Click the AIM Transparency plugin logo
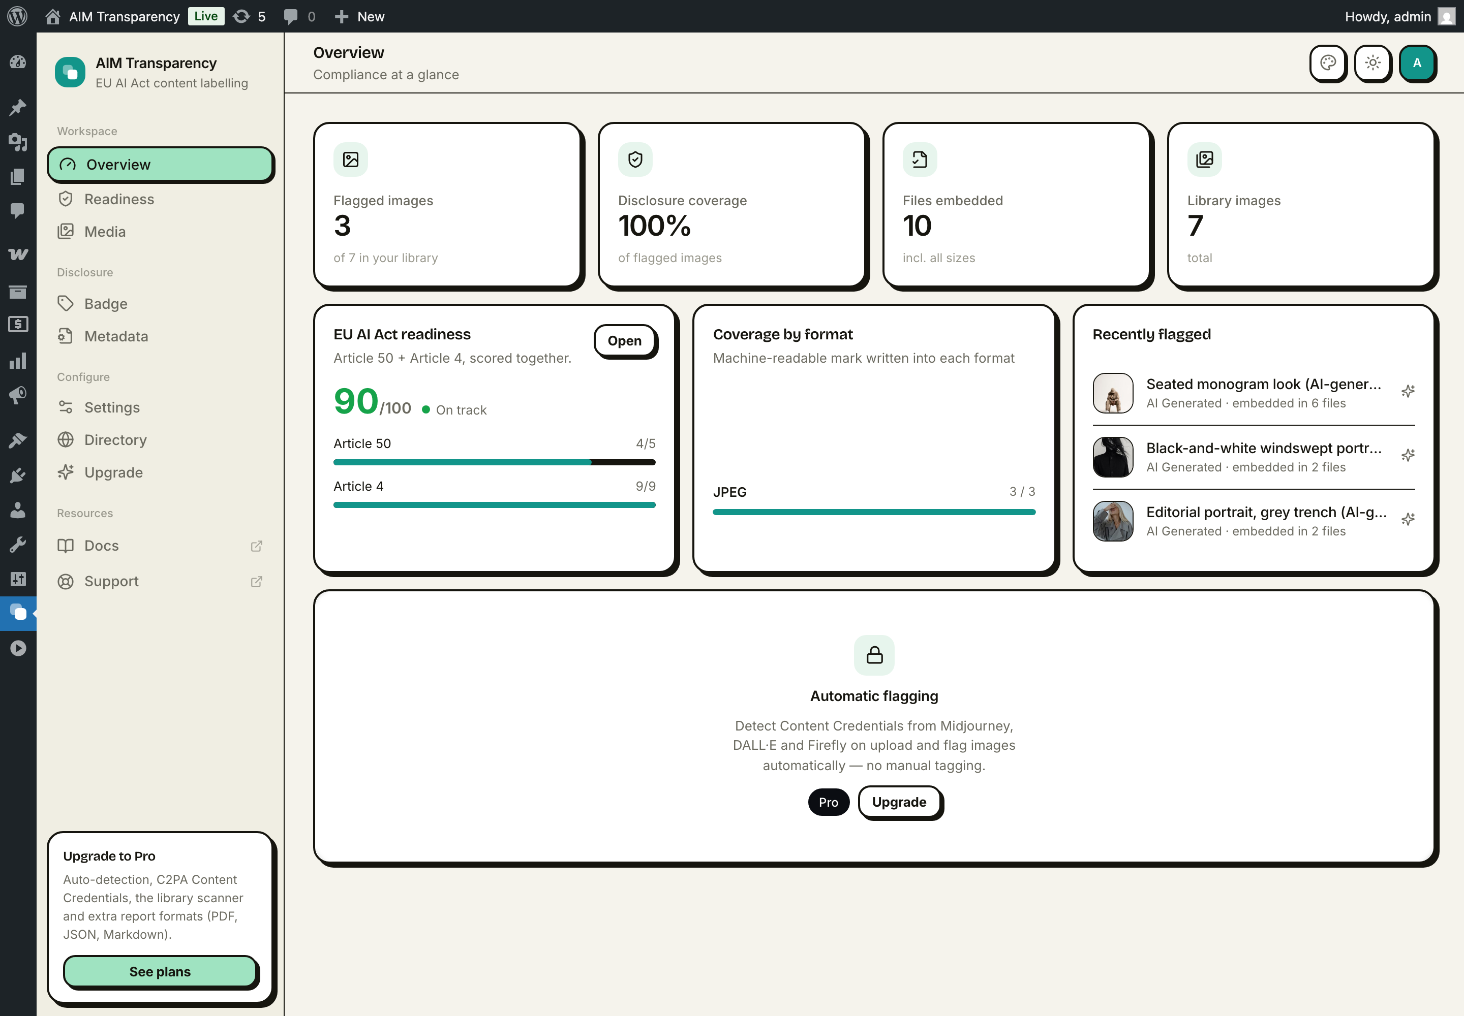The height and width of the screenshot is (1016, 1464). [70, 72]
